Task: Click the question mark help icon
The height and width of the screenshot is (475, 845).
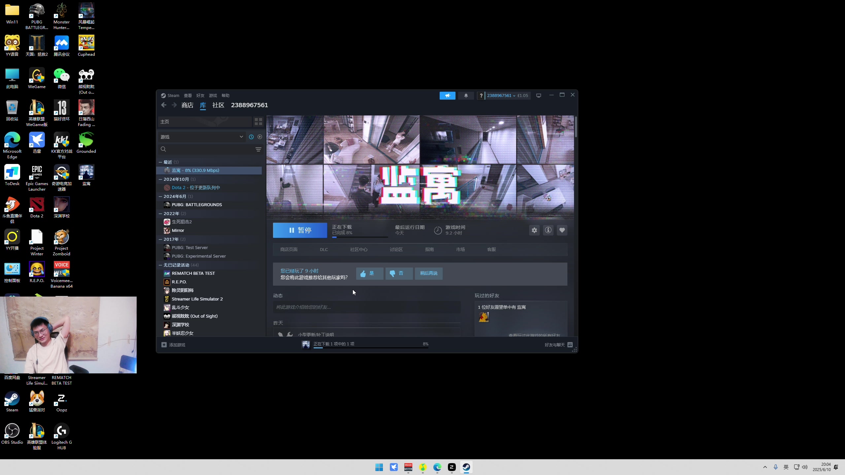Action: [481, 96]
